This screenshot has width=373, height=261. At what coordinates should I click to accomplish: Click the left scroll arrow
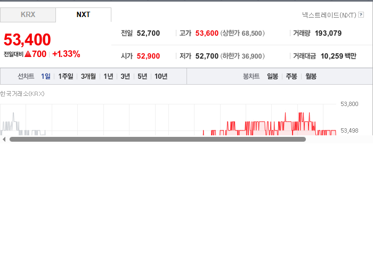4,140
